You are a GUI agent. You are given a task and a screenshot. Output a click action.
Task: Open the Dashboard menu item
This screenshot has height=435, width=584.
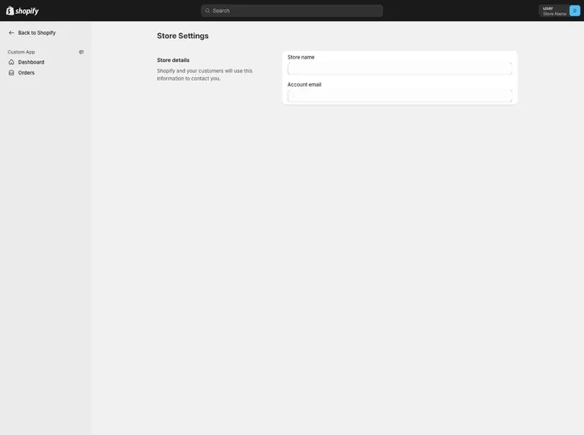click(x=31, y=62)
